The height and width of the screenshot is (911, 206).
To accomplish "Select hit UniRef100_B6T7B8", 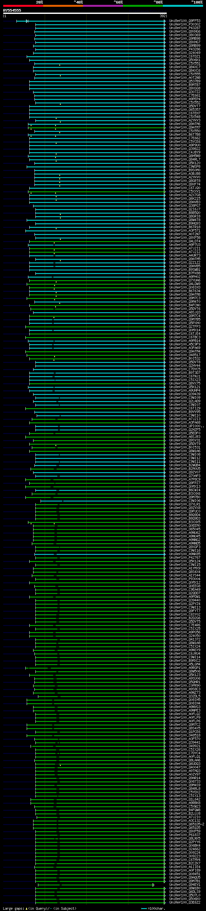I will pos(185,134).
